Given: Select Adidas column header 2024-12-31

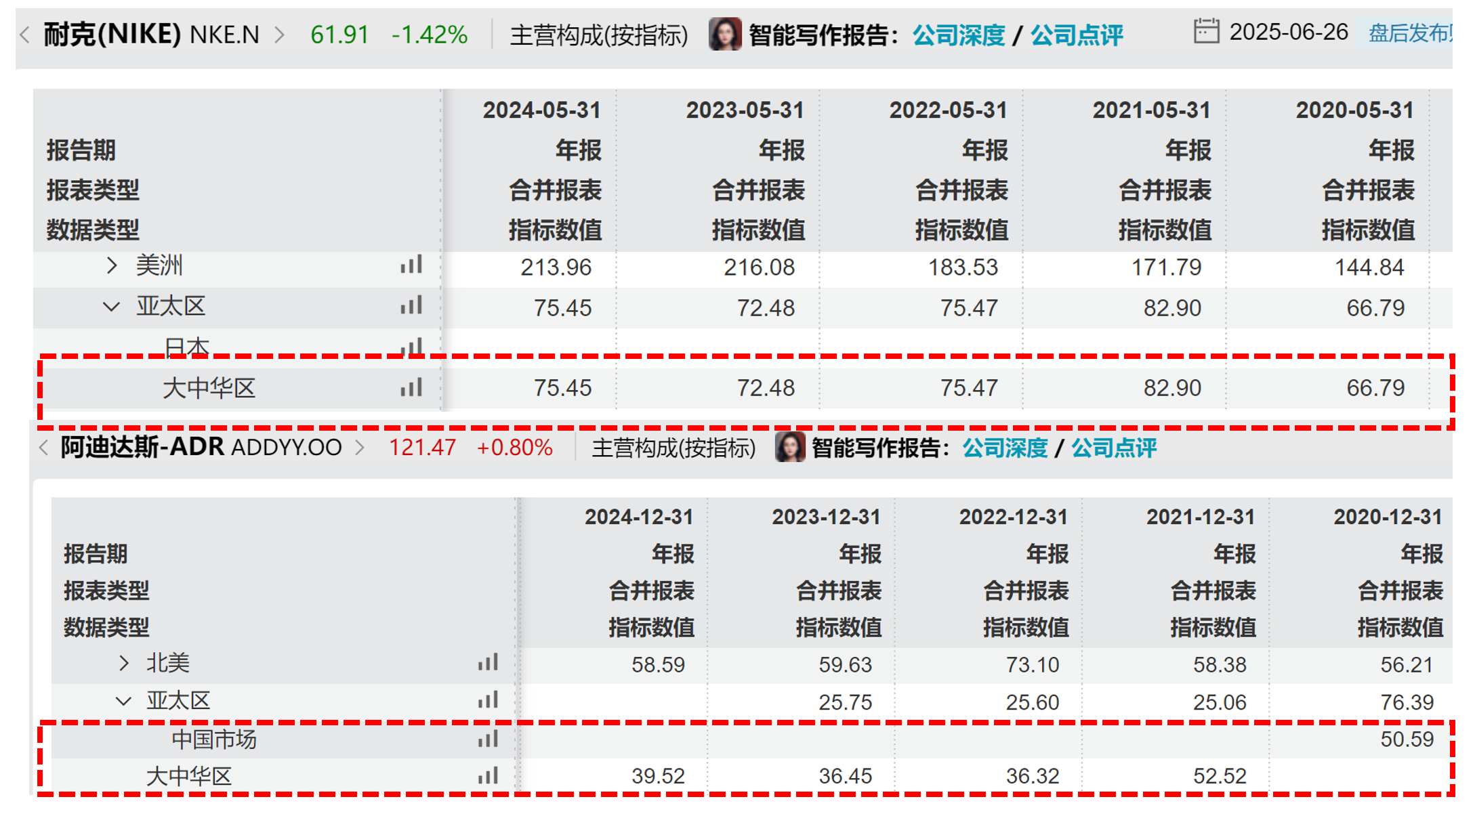Looking at the screenshot, I should point(639,517).
